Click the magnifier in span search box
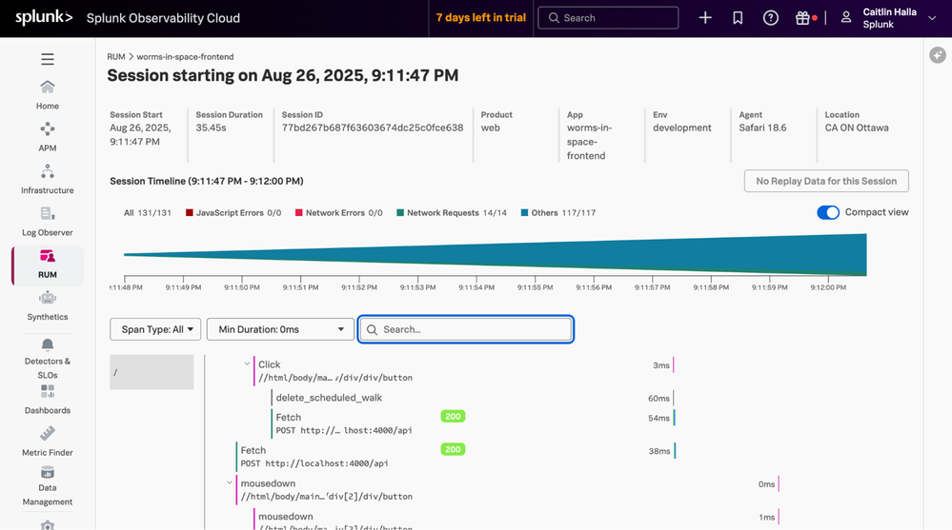This screenshot has width=952, height=530. click(x=373, y=329)
